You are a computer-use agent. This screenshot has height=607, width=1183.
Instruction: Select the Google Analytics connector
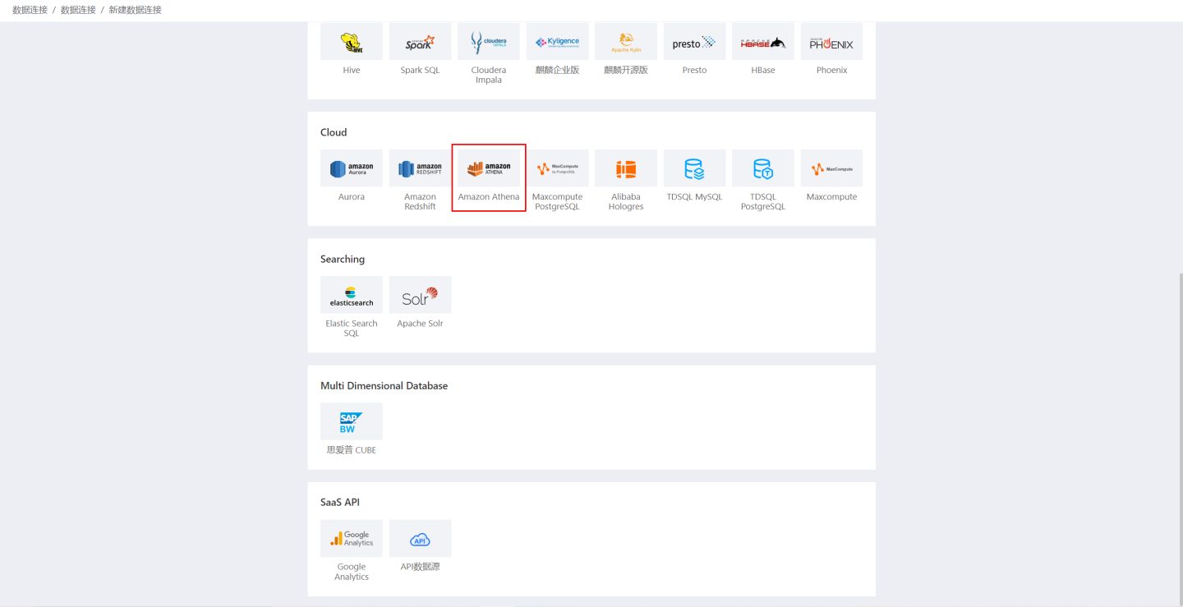coord(352,538)
